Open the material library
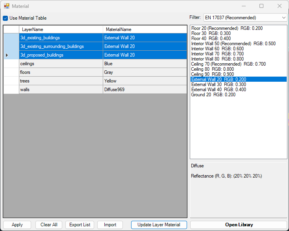The width and height of the screenshot is (289, 231). (x=239, y=225)
